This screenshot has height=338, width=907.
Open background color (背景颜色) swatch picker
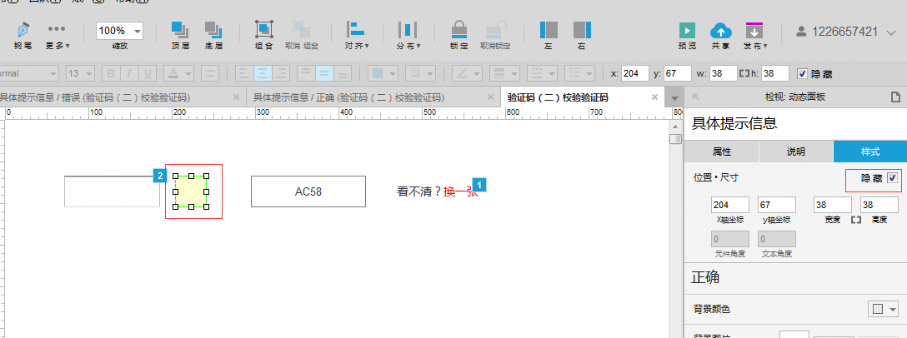883,309
